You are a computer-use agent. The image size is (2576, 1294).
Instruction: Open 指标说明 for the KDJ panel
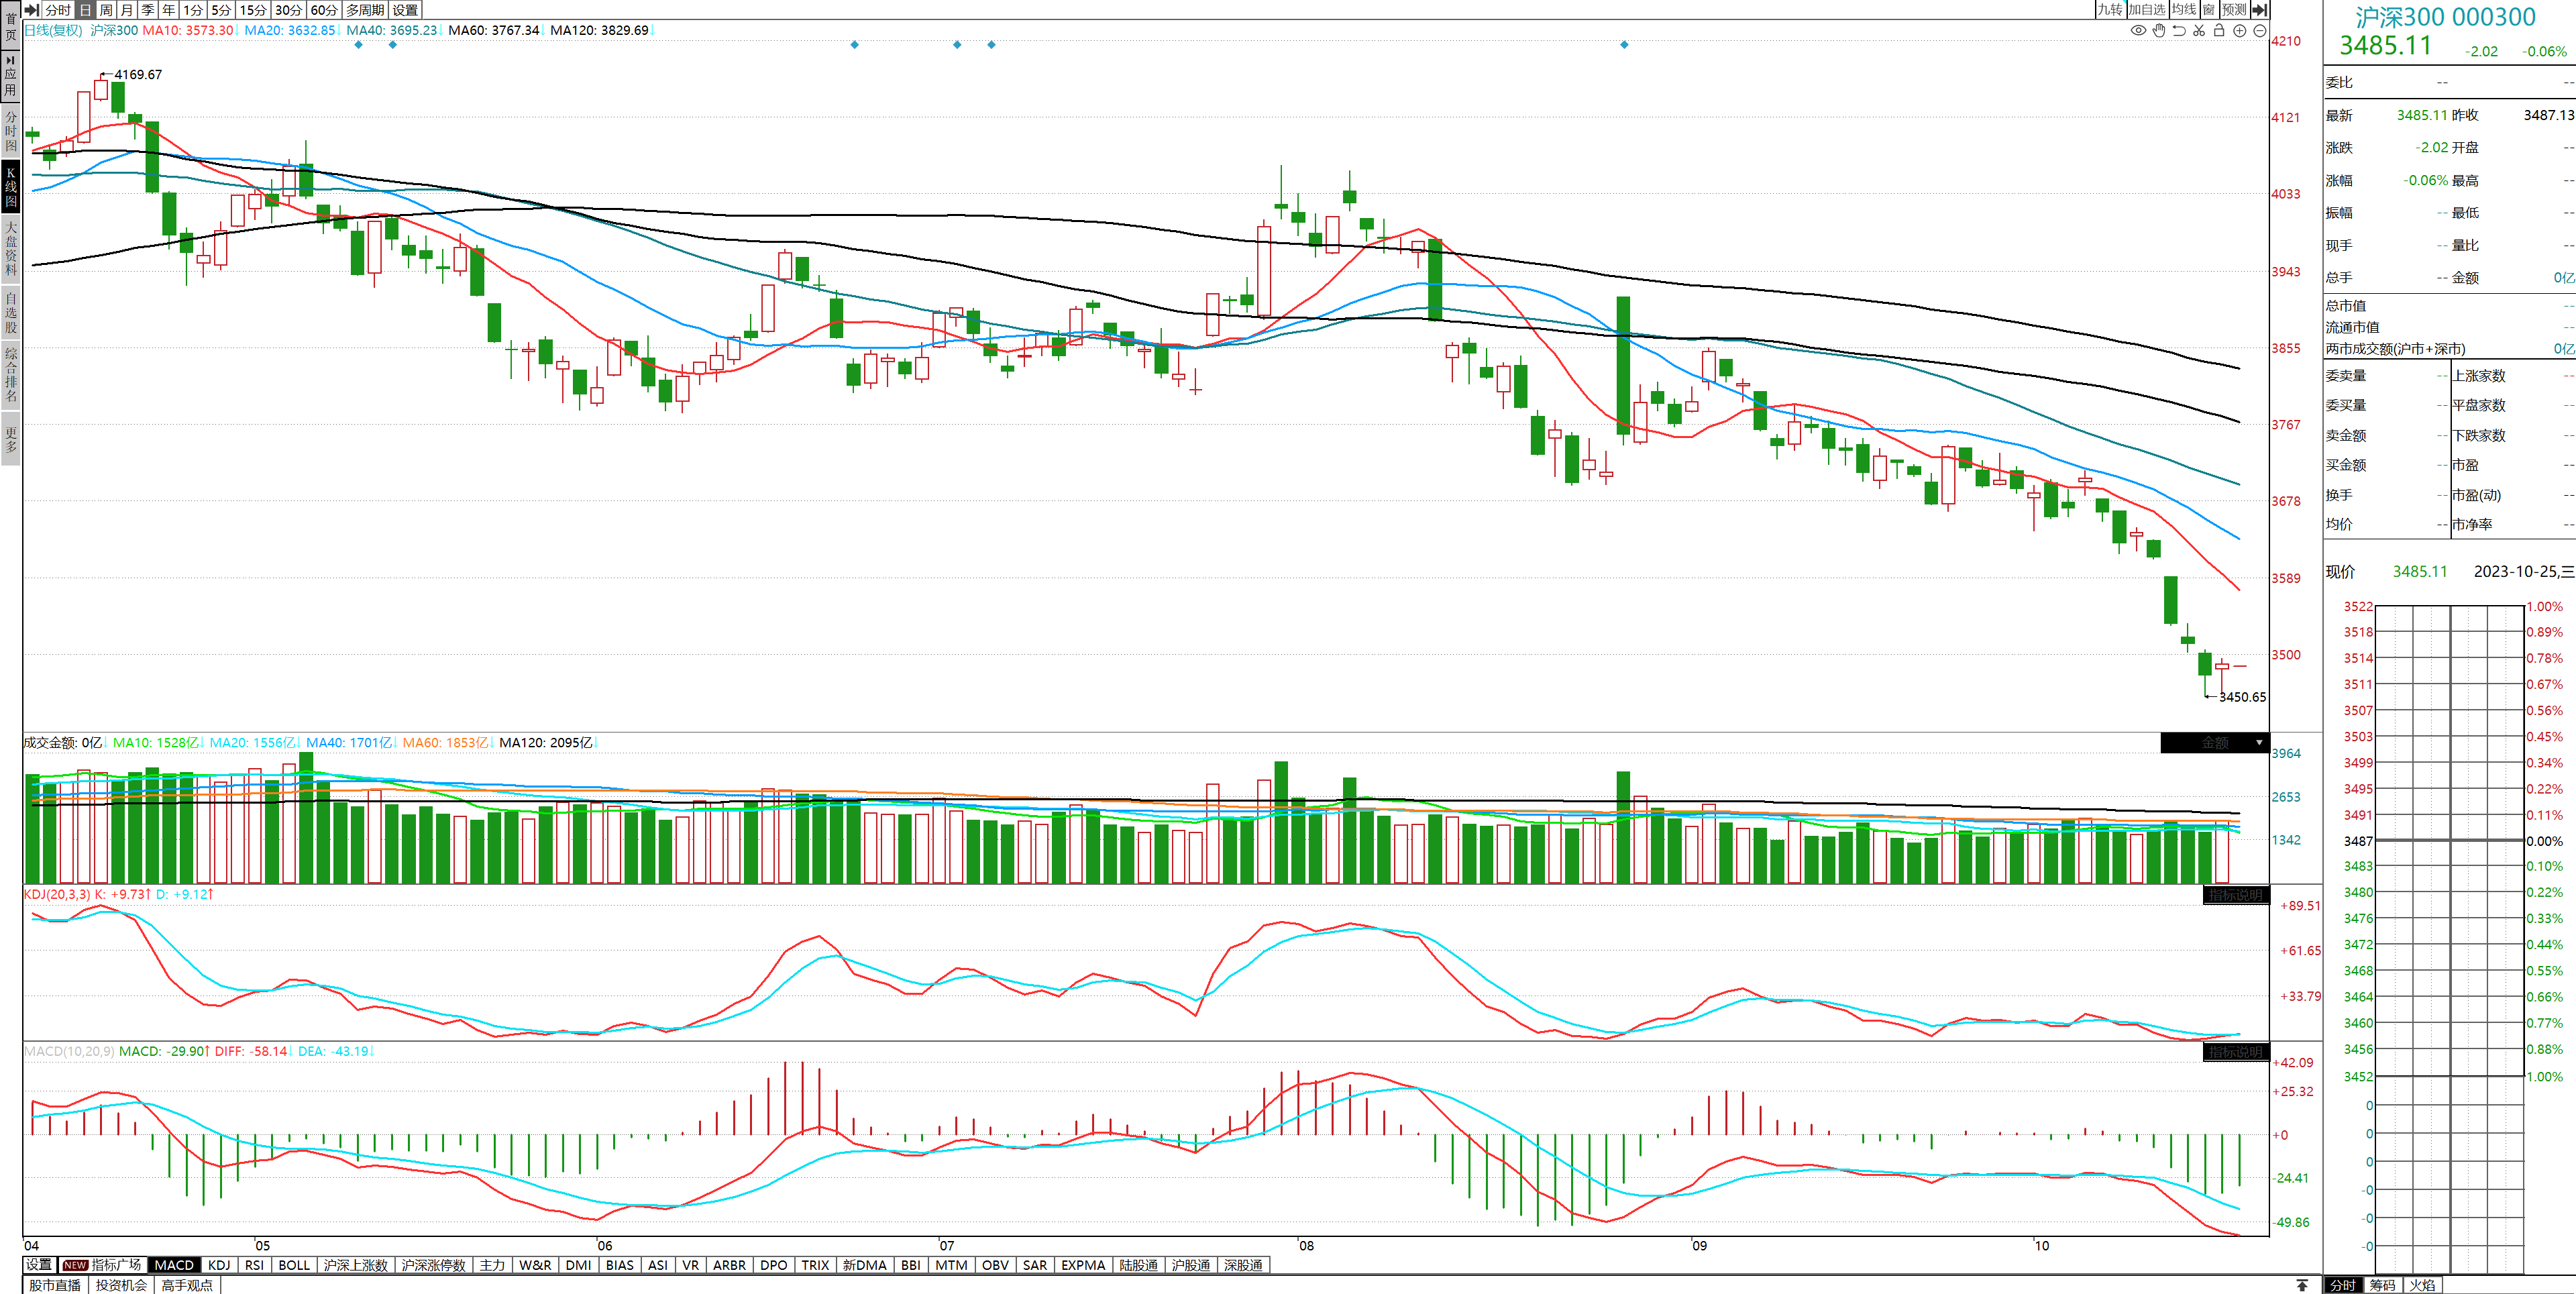point(2235,895)
